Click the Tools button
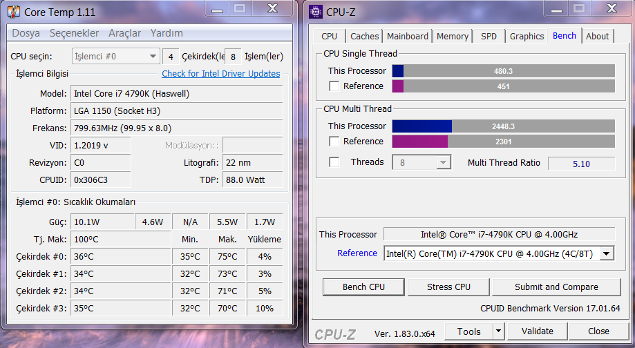Screen dimensions: 635x348 click(469, 331)
